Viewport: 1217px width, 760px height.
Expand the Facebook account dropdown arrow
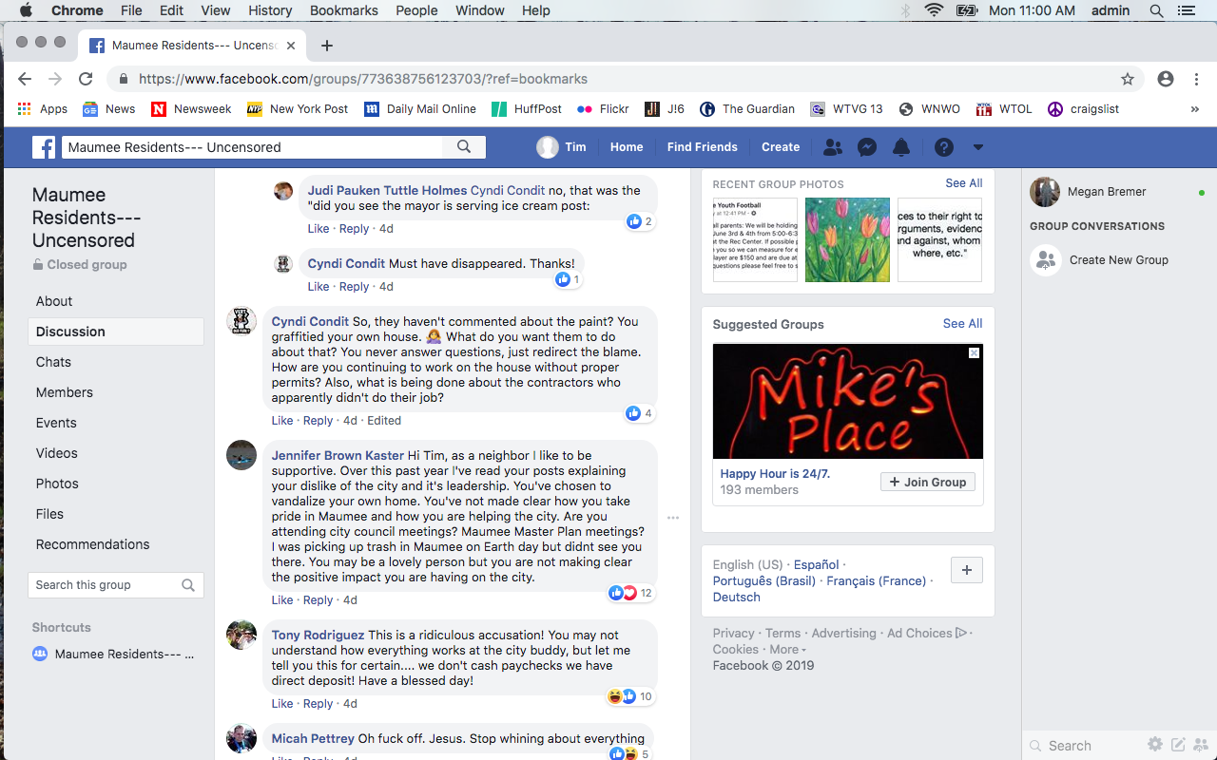point(977,147)
